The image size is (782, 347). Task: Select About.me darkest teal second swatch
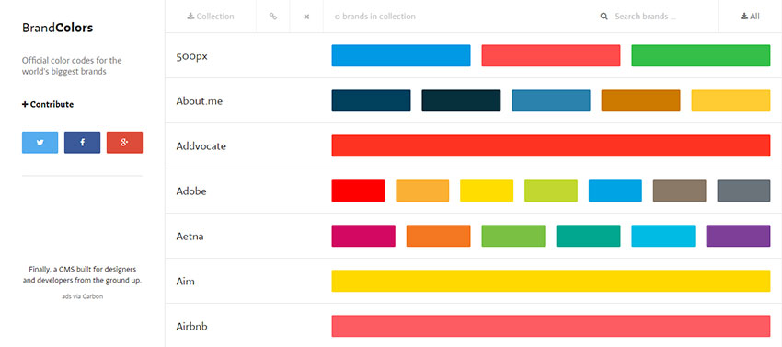coord(461,101)
